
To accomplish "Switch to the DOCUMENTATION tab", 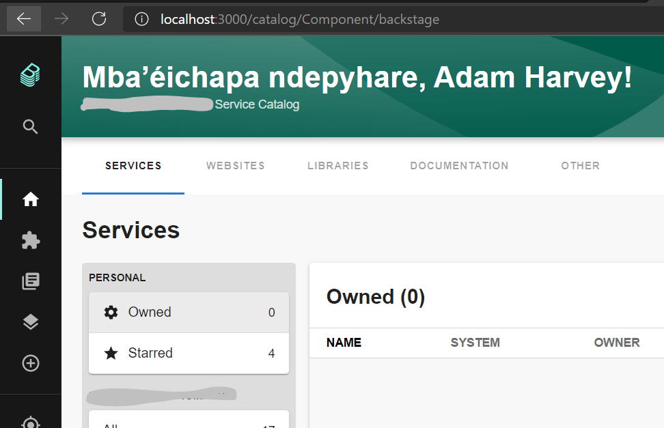I will pyautogui.click(x=459, y=165).
